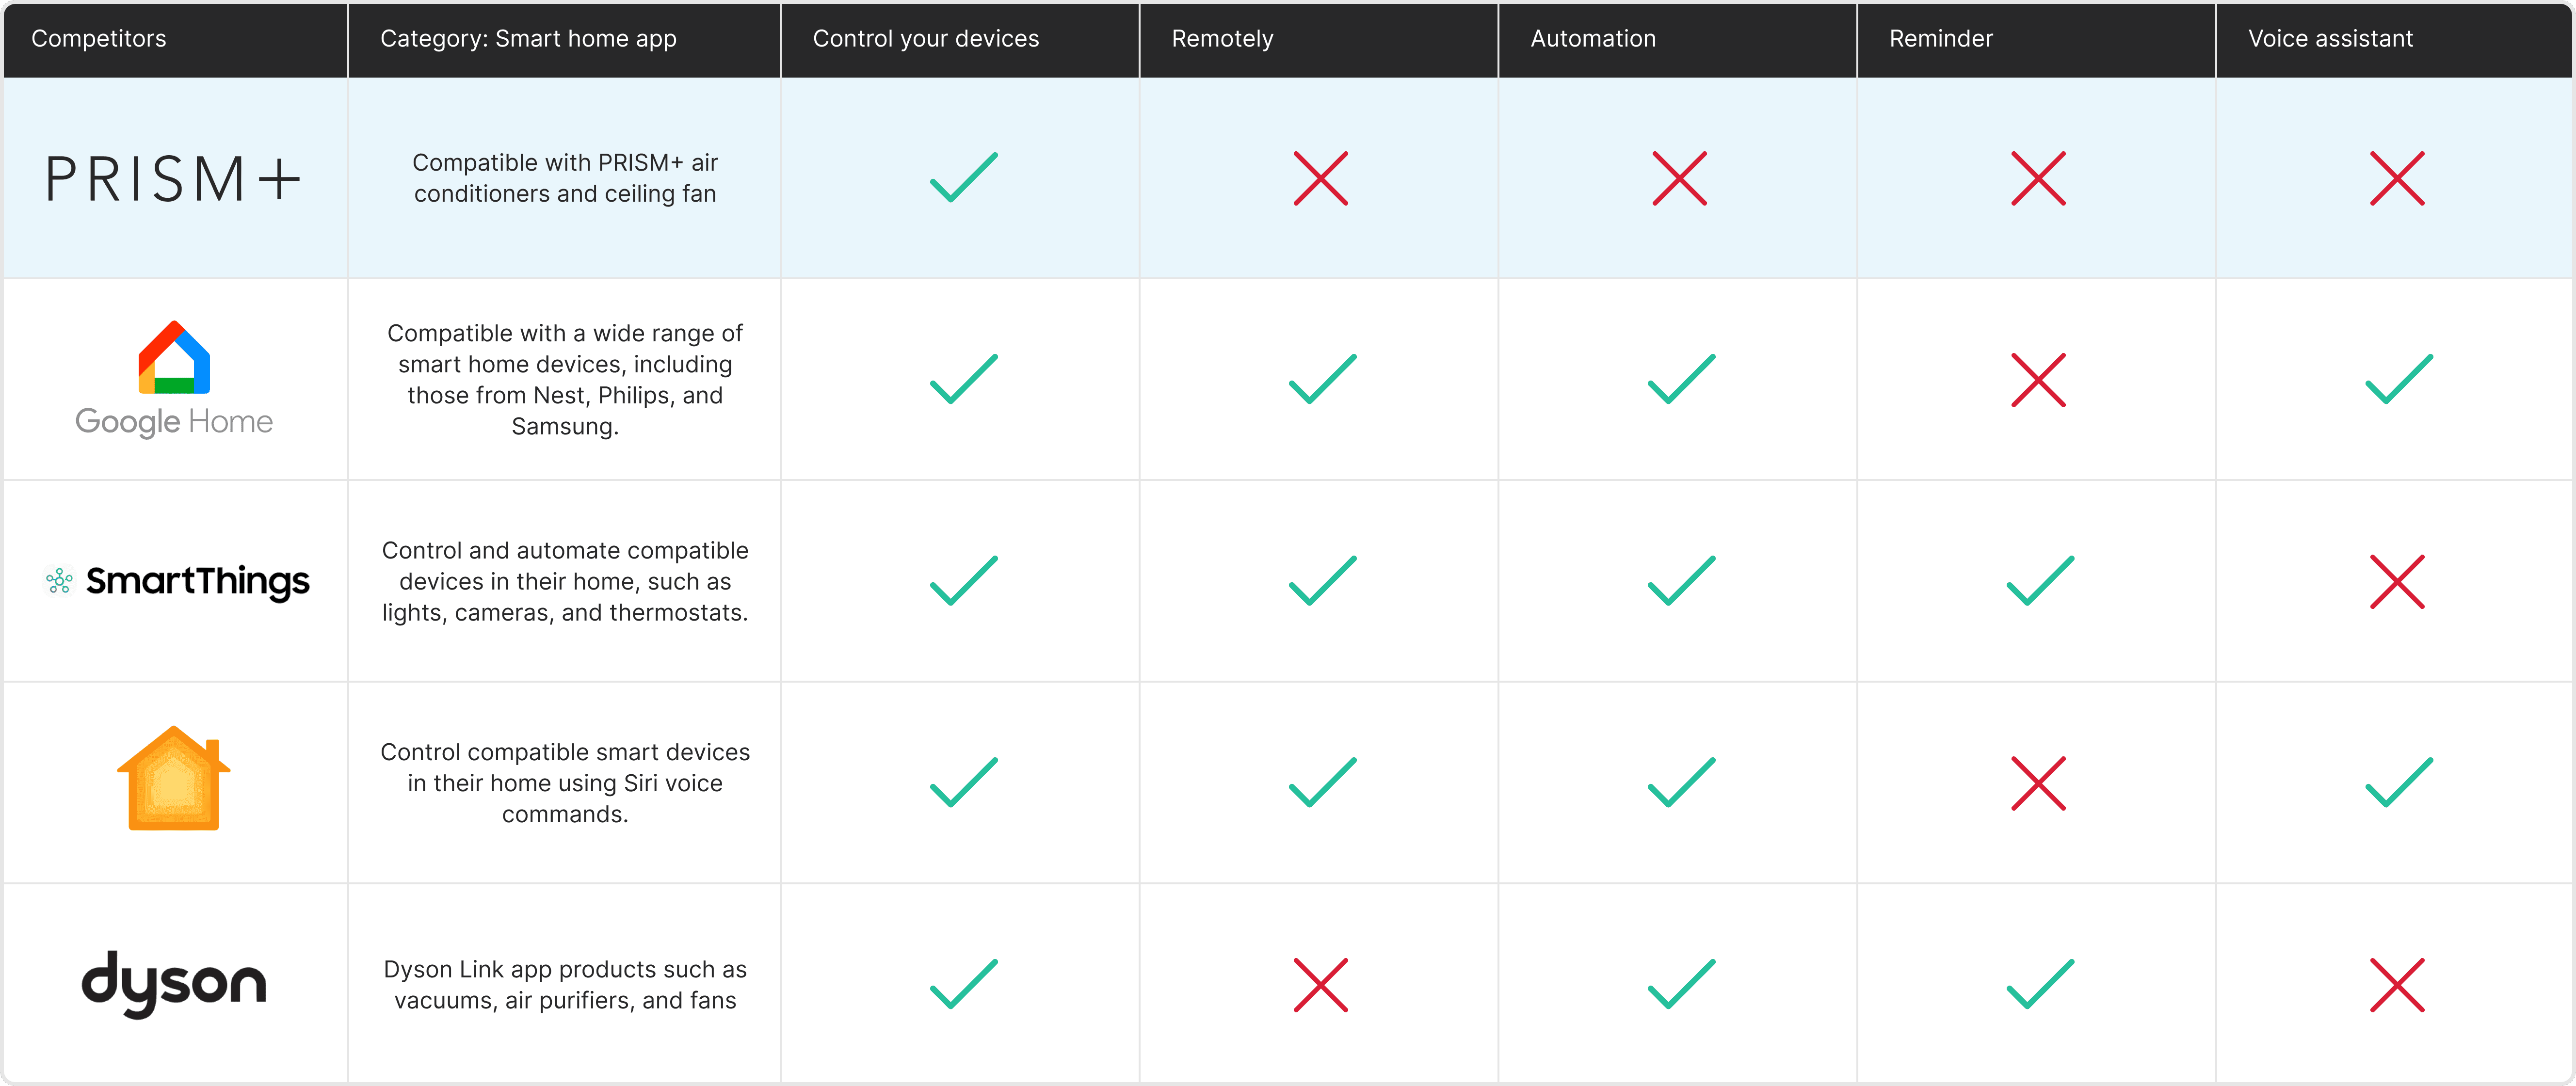The height and width of the screenshot is (1086, 2576).
Task: Click the 'Nest, Philips, and Samsung' description
Action: [x=565, y=379]
